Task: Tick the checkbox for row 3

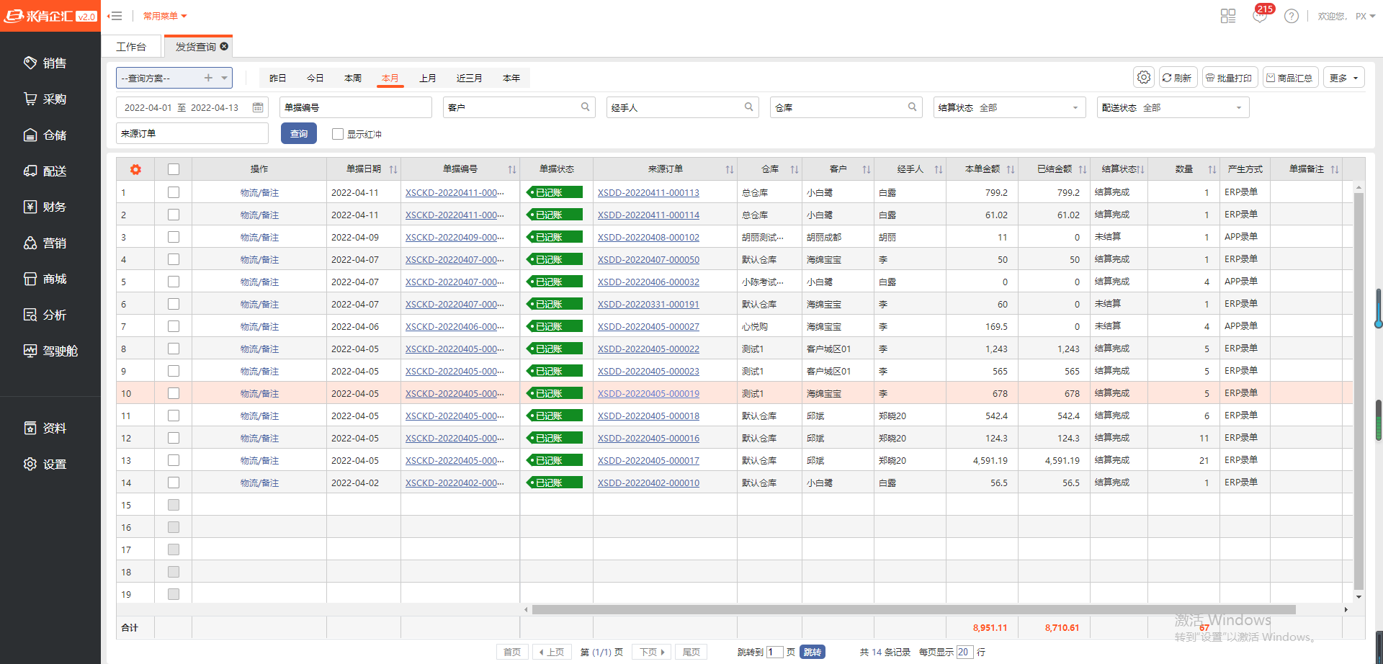Action: [x=174, y=237]
